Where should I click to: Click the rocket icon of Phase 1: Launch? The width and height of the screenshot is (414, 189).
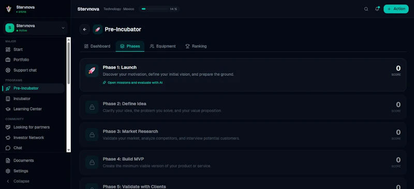92,71
